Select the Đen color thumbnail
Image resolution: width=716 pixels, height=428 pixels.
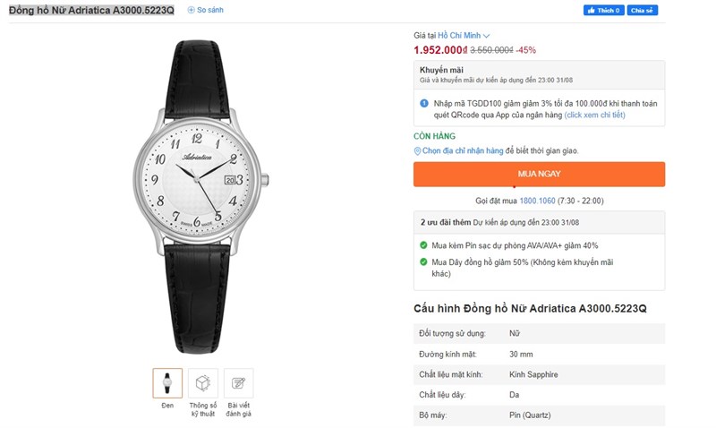(167, 382)
